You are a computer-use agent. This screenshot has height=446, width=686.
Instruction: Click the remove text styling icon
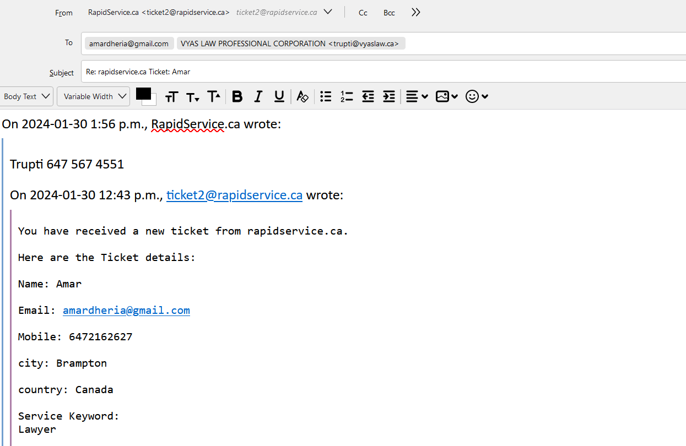coord(302,96)
